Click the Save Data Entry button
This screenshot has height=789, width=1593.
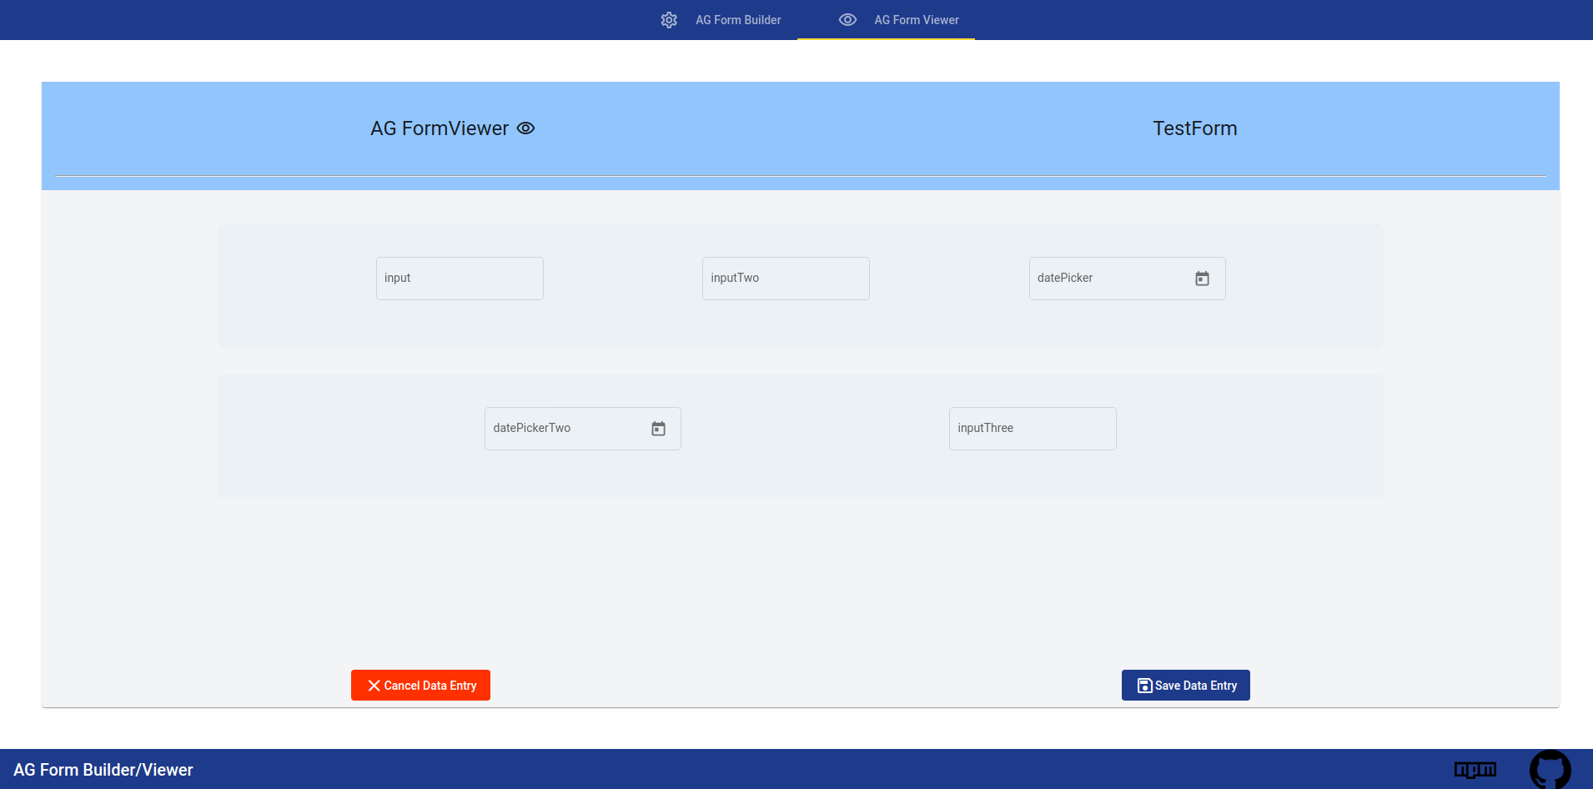1186,686
